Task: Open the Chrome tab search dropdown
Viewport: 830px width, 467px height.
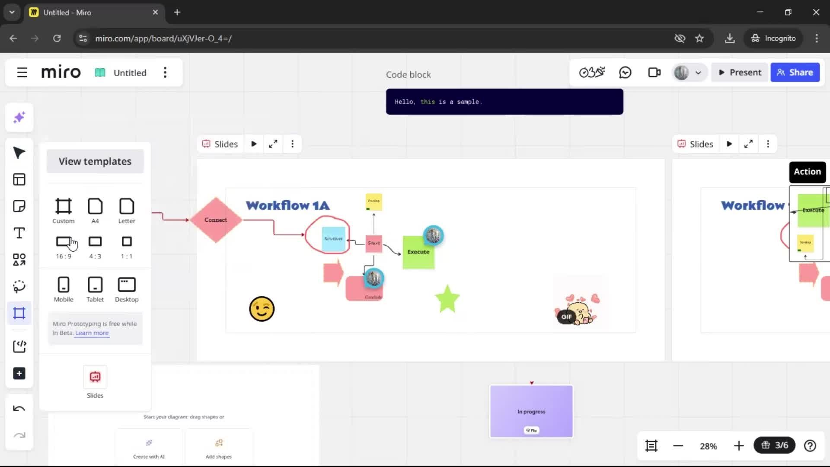Action: [12, 12]
